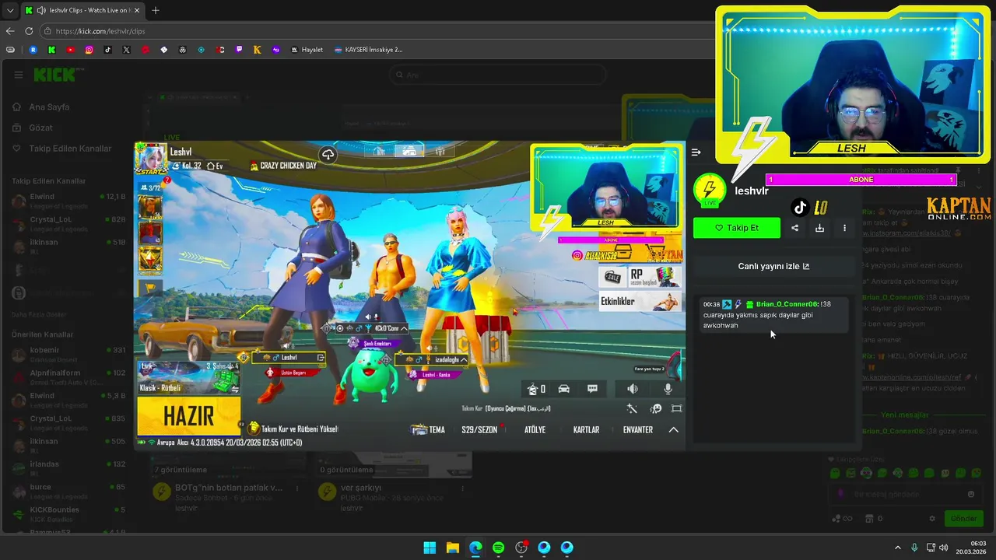The width and height of the screenshot is (996, 560).
Task: Follow channel with Takip Et button
Action: 737,228
